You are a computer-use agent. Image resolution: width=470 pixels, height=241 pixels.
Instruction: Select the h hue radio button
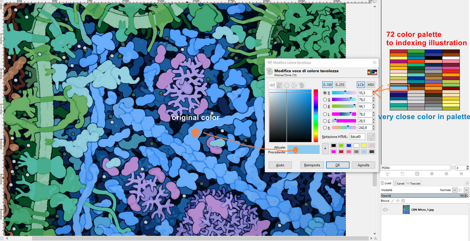tap(325, 128)
